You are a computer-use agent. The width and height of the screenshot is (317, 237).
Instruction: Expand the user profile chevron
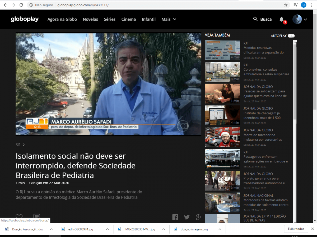click(305, 19)
